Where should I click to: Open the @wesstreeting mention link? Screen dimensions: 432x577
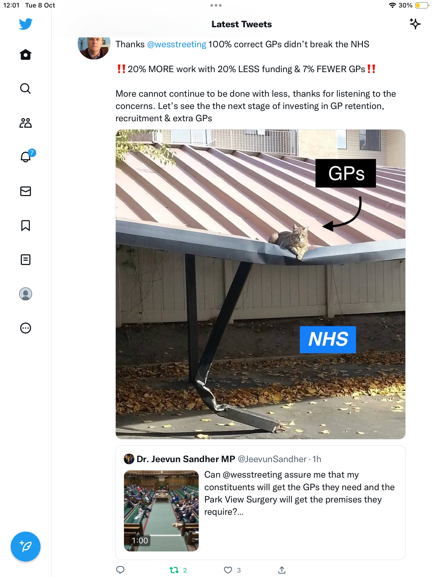click(177, 44)
